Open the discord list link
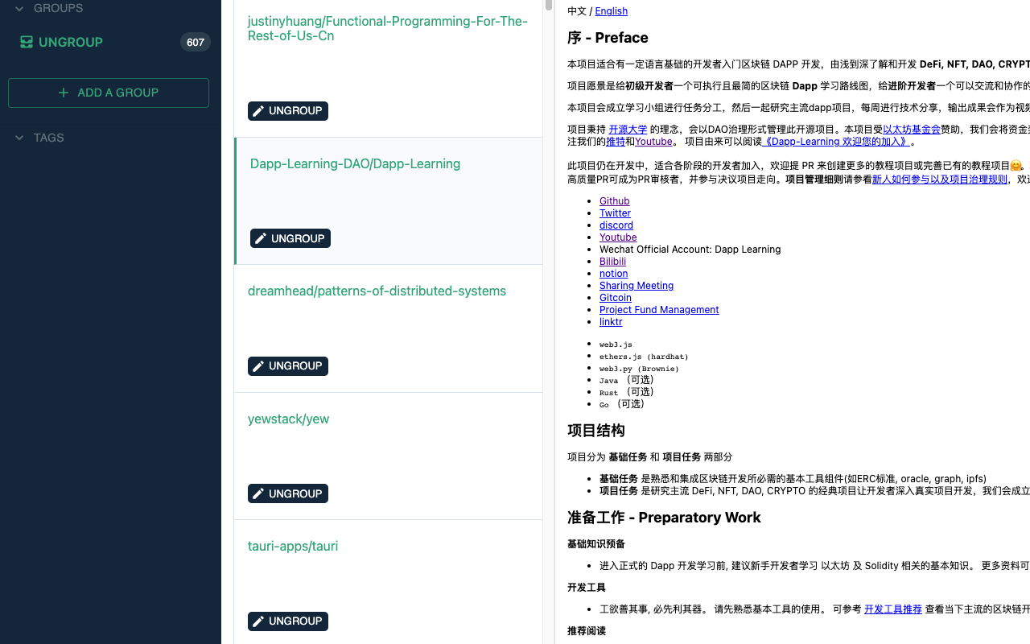 point(616,225)
